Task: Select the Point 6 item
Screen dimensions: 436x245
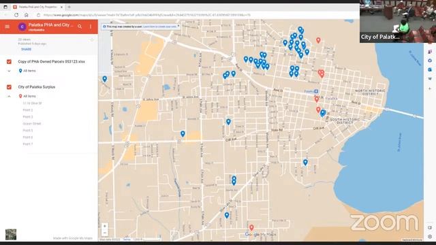Action: (x=28, y=137)
